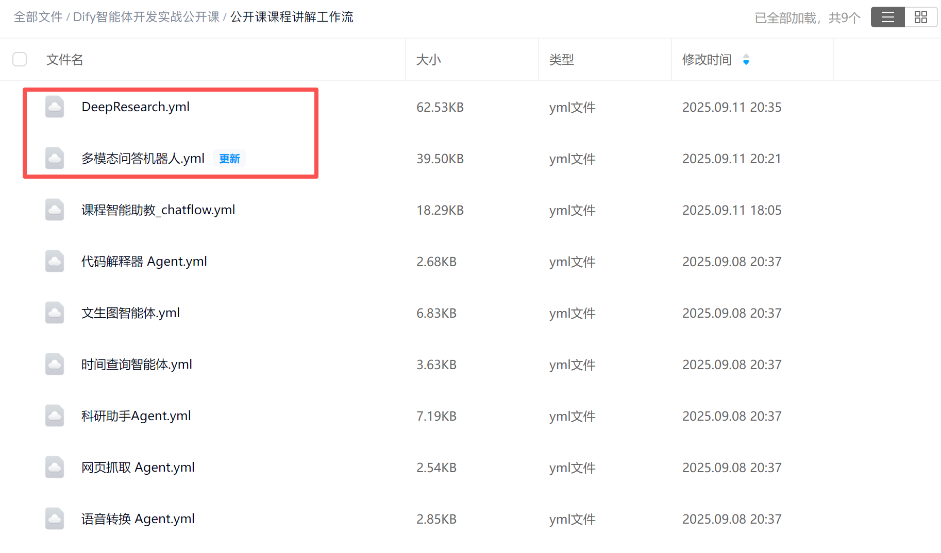Click file icon of 网页抓取 Agent.yml
This screenshot has height=553, width=941.
pos(55,467)
